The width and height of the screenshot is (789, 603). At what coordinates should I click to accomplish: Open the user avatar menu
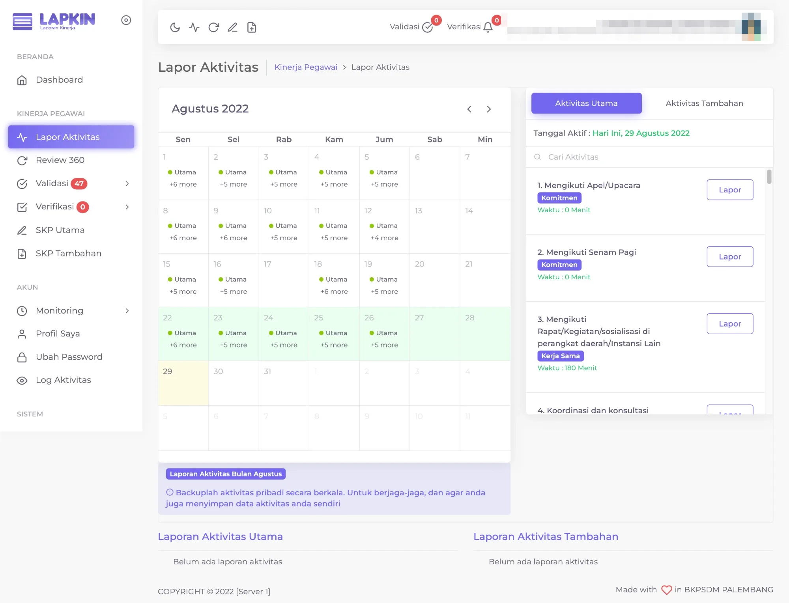751,26
